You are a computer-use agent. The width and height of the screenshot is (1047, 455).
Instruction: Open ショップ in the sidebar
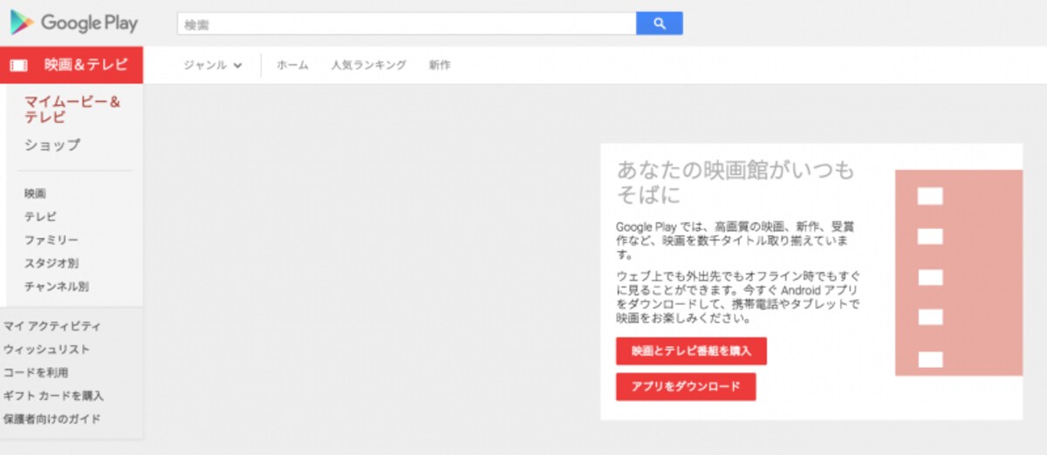point(52,145)
